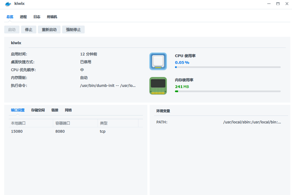Click the 已停用 desktop shortcut value
Viewport: 292px width, 195px height.
coord(86,62)
